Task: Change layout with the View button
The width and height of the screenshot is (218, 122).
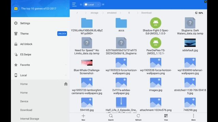Action: 166,117
